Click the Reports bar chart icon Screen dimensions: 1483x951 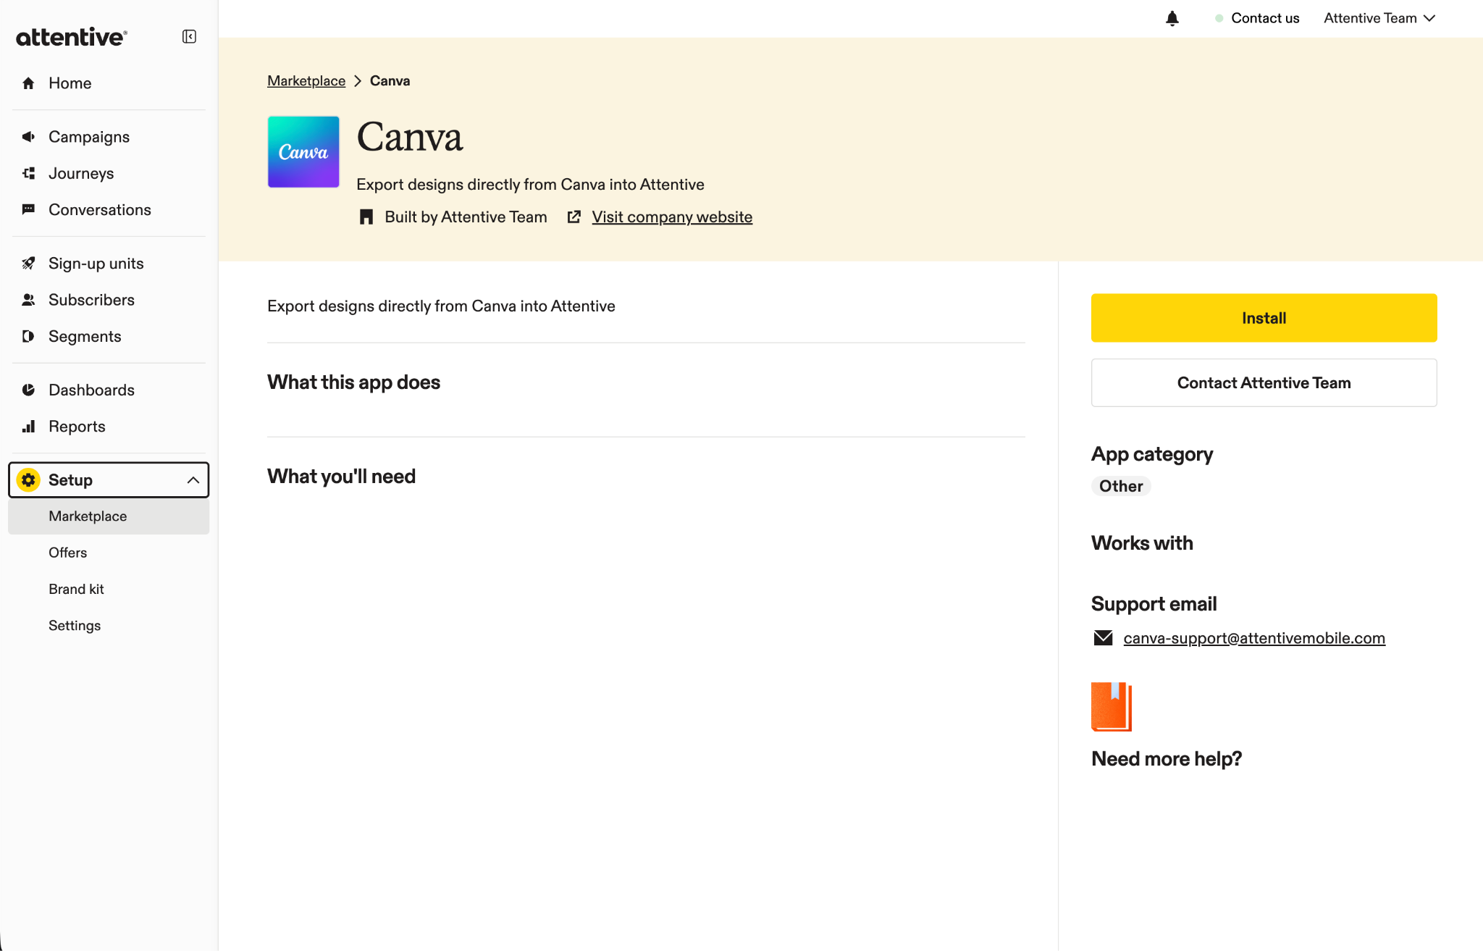pos(28,427)
